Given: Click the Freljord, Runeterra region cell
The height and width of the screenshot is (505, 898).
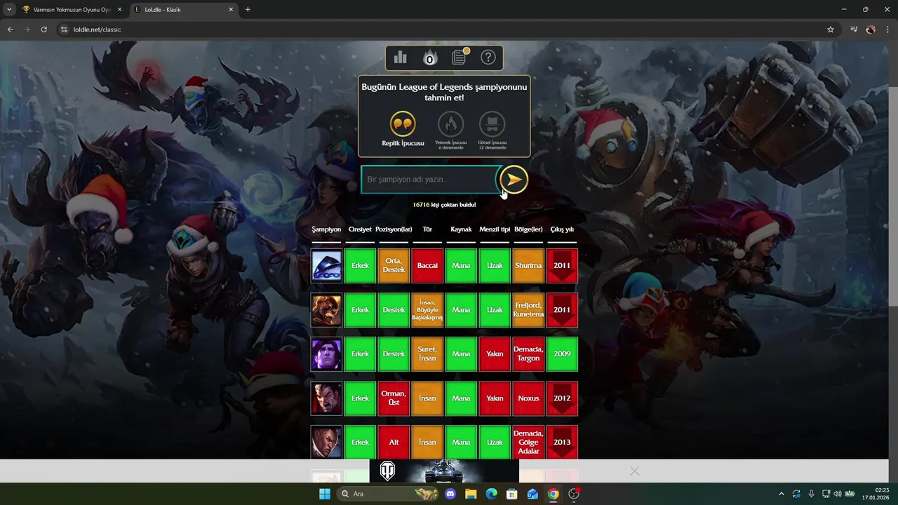Looking at the screenshot, I should pos(528,310).
